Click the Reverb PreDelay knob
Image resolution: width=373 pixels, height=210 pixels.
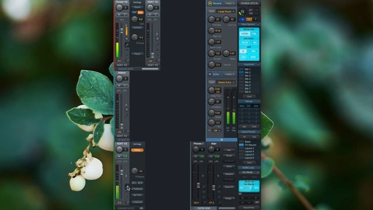coord(211,19)
